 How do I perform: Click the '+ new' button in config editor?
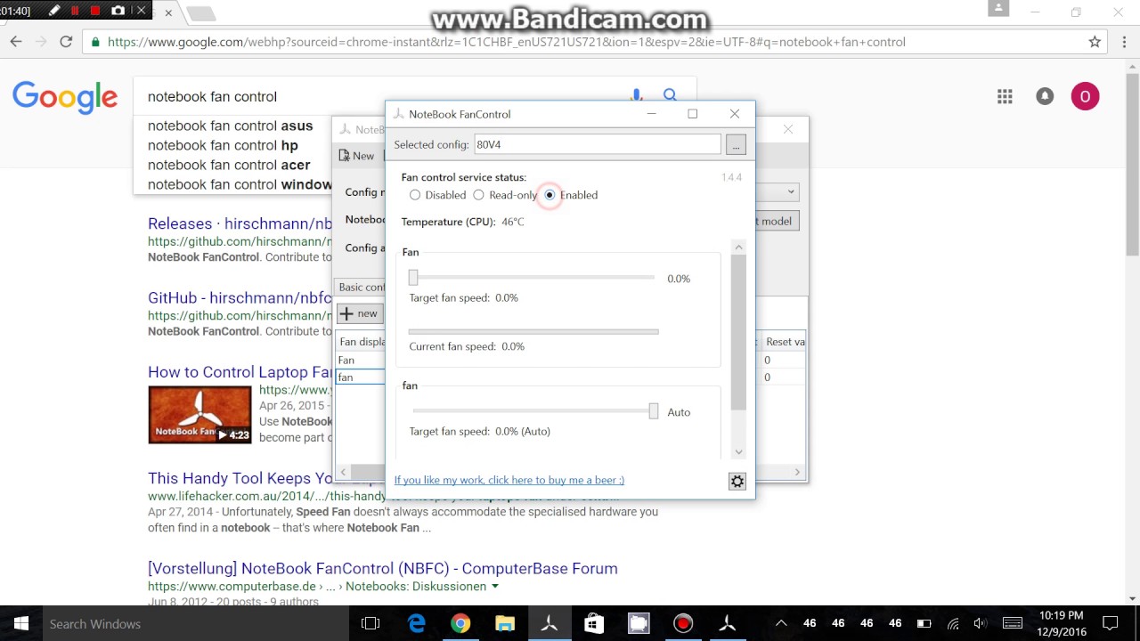(x=360, y=313)
